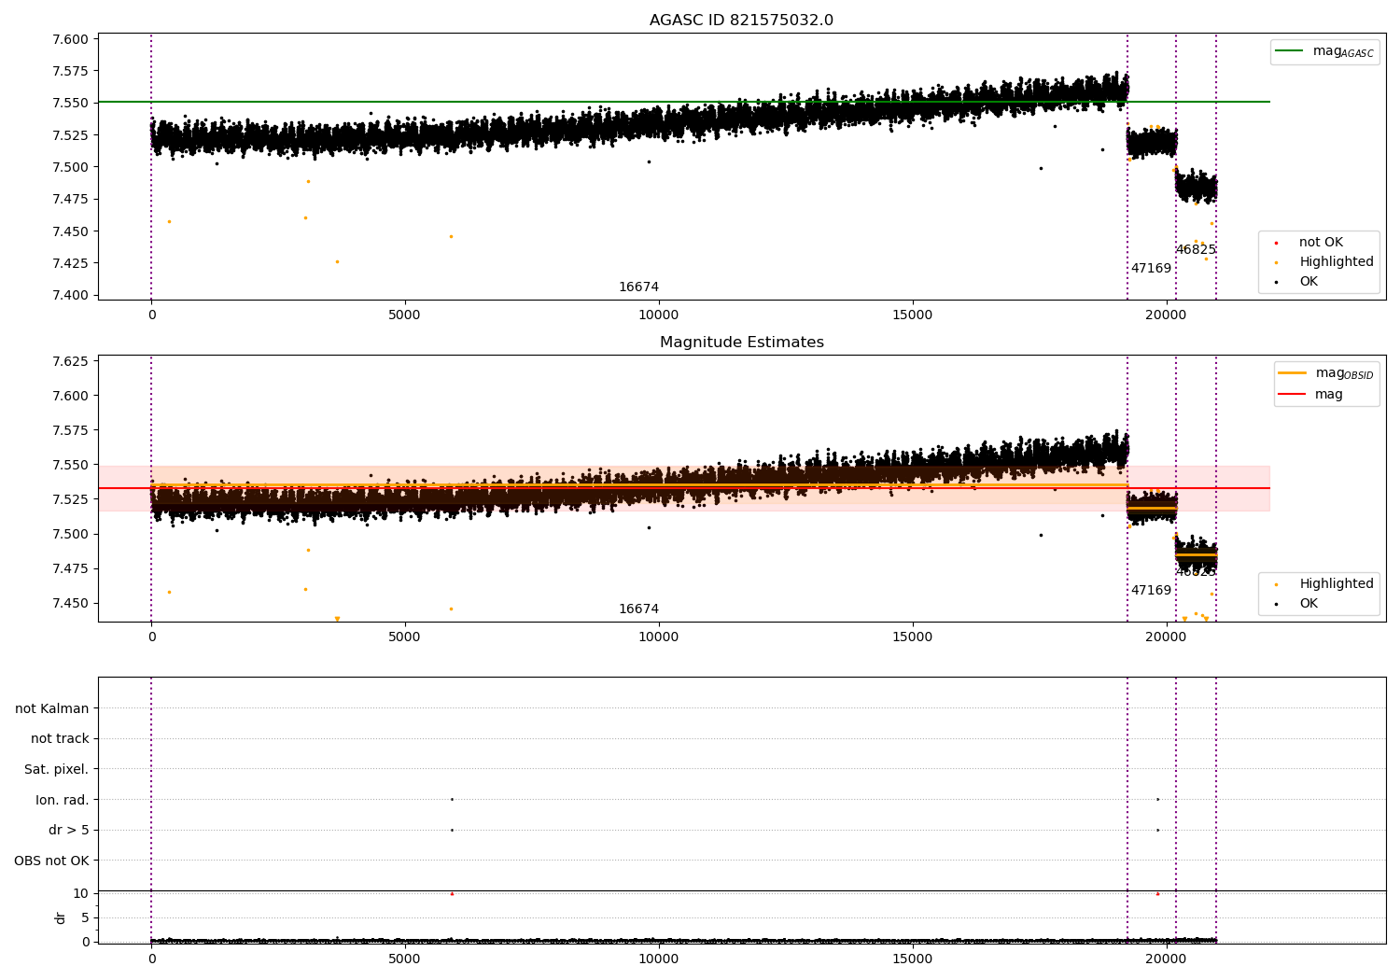Click the "10" tick on the dr axis
Viewport: 1400px width, 980px height.
pyautogui.click(x=81, y=893)
